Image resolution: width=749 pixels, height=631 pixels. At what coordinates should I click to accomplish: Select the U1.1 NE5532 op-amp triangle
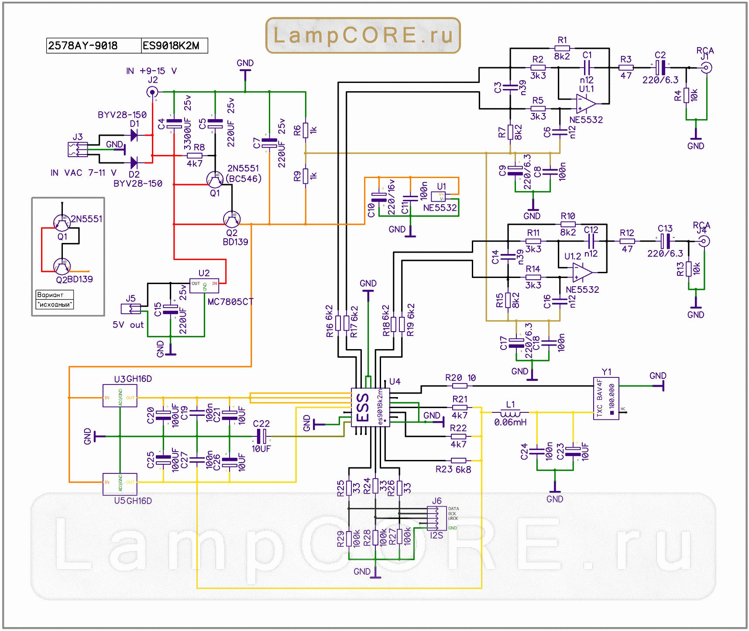[x=586, y=104]
